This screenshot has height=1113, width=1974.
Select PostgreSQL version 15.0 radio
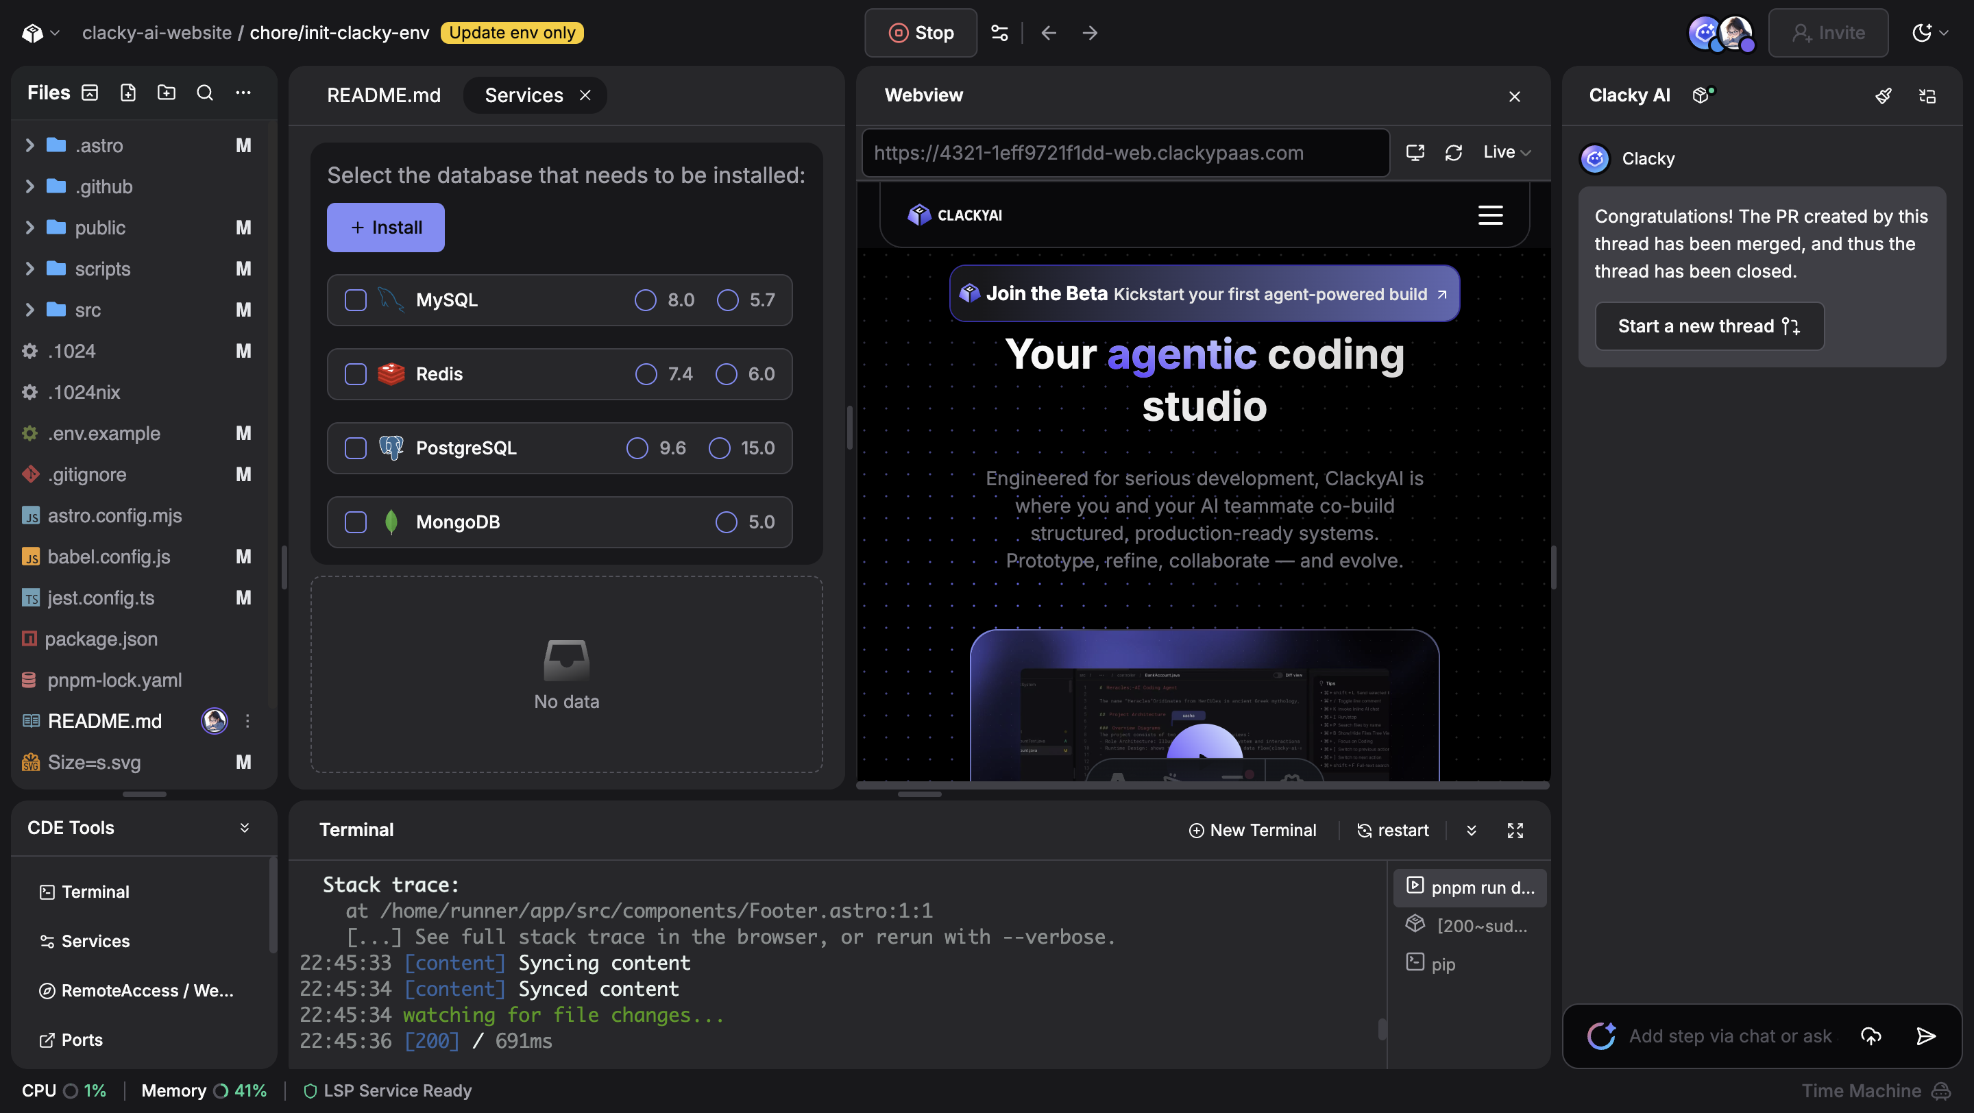[x=719, y=448]
